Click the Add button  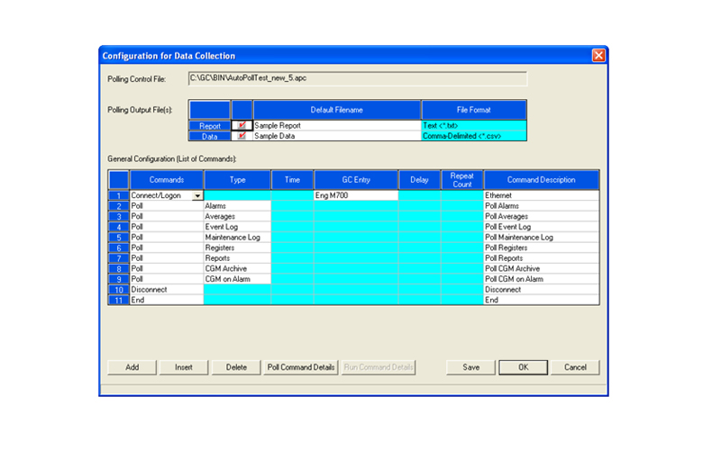[132, 367]
